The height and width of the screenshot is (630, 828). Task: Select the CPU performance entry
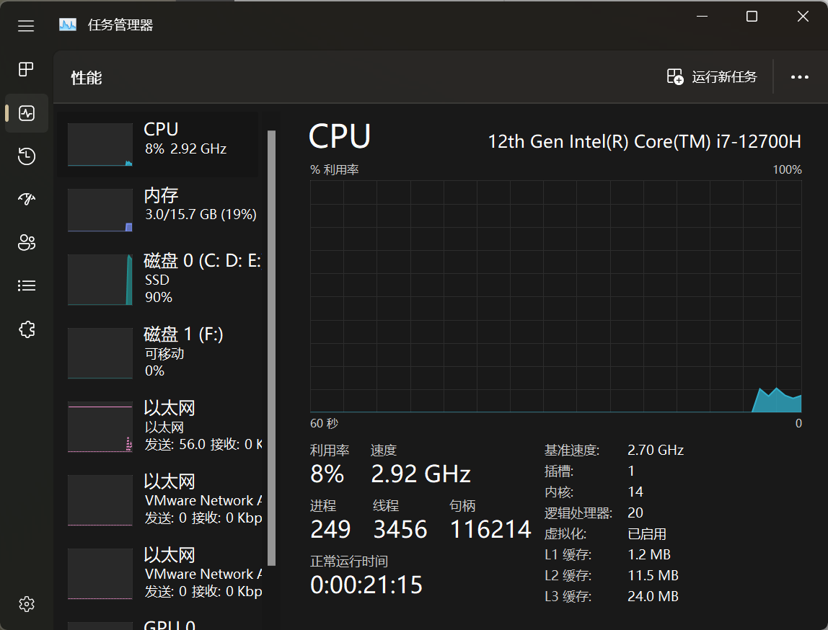pyautogui.click(x=159, y=144)
